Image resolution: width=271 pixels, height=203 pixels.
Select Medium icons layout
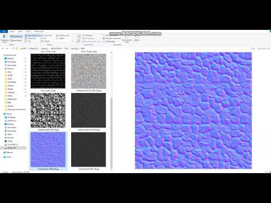point(63,36)
